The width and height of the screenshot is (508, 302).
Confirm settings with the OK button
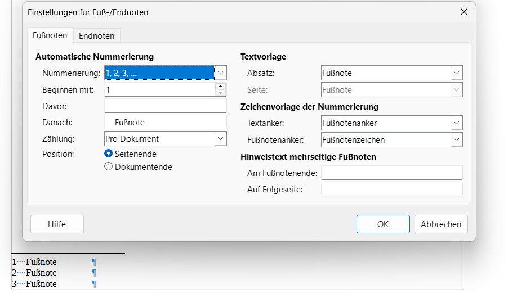[x=382, y=224]
